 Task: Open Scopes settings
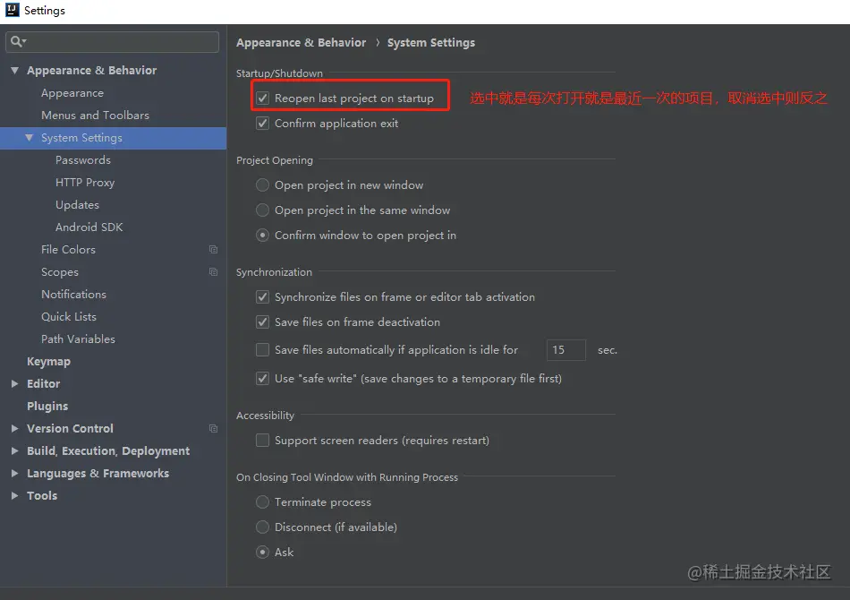[60, 271]
